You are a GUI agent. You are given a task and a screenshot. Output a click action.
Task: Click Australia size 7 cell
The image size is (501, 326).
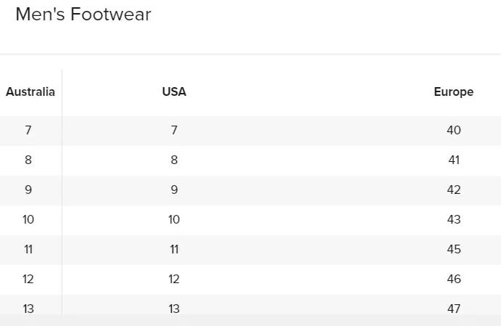point(28,131)
